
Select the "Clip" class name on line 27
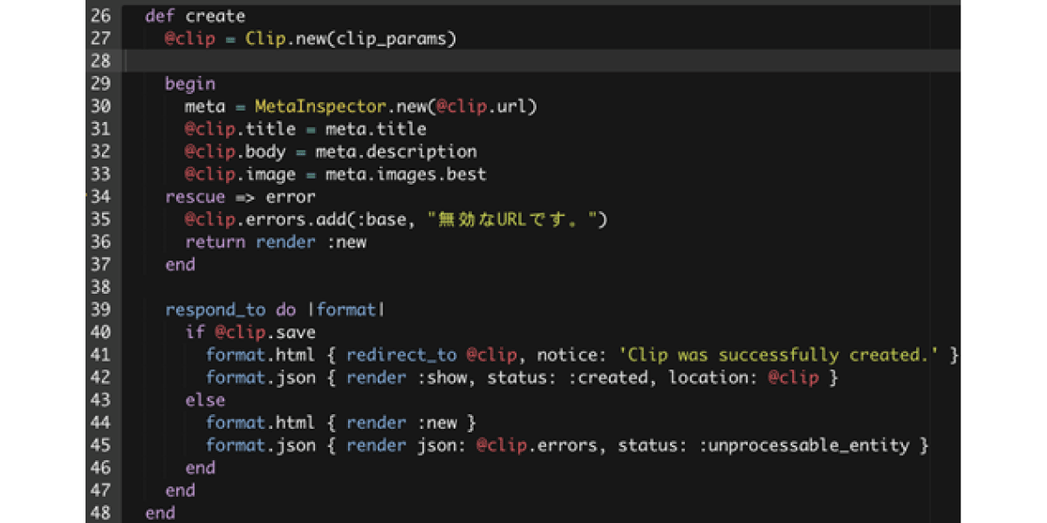pyautogui.click(x=265, y=39)
